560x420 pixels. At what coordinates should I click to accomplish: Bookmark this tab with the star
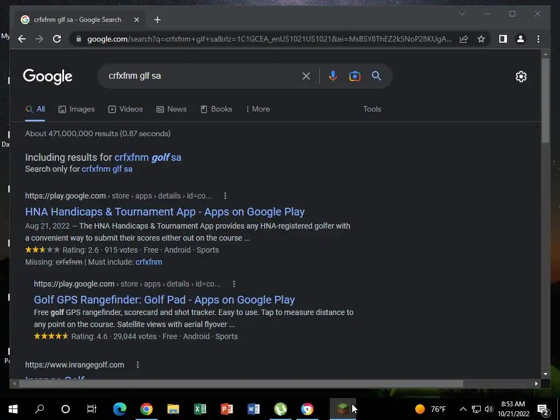481,39
